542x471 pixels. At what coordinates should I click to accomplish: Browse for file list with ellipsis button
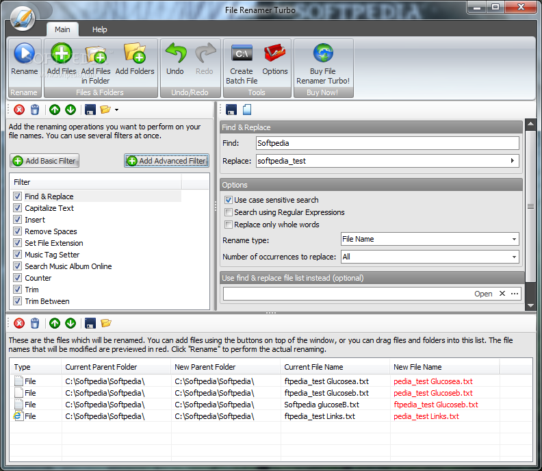515,294
